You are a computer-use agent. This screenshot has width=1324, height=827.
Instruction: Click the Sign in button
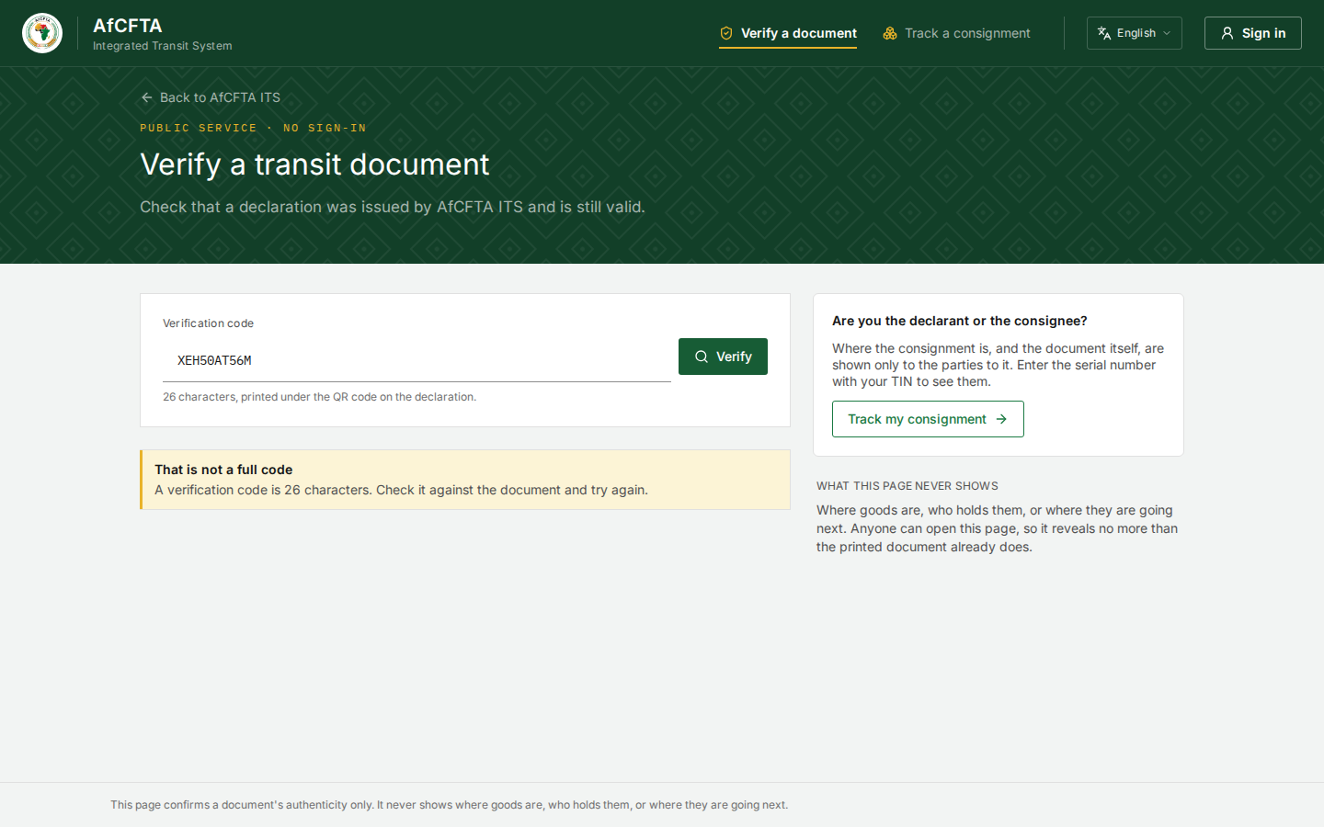pos(1253,33)
